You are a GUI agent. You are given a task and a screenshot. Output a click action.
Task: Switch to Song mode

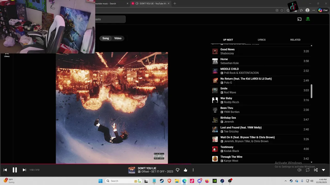pyautogui.click(x=106, y=38)
